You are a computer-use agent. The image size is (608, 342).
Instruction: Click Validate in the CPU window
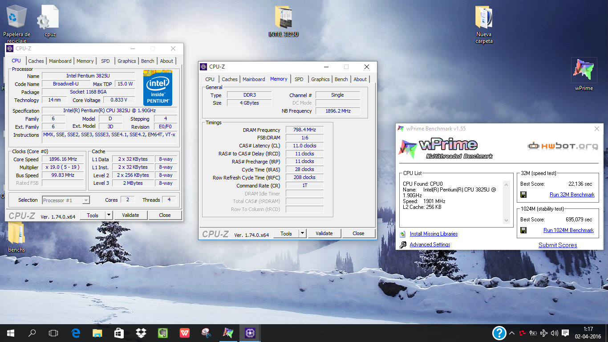(x=130, y=215)
